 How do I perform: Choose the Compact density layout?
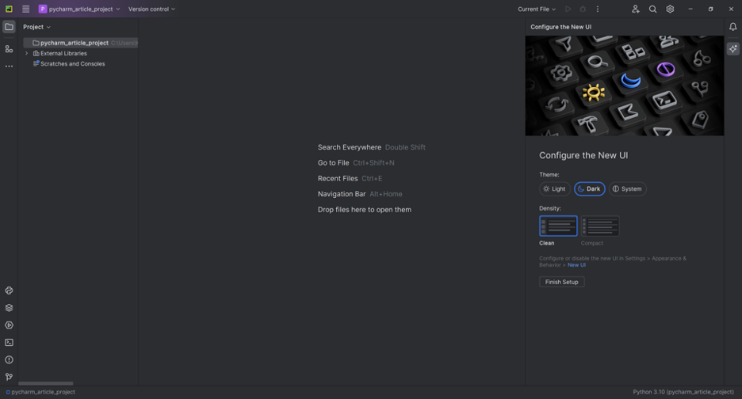pos(600,226)
